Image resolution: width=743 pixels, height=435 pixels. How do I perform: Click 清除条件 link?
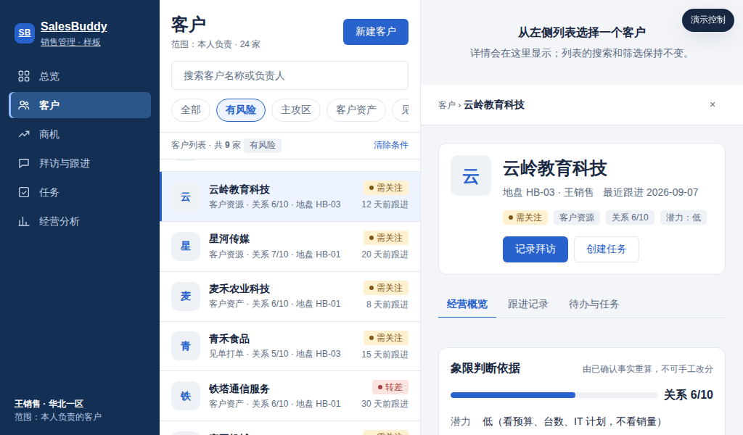point(391,145)
